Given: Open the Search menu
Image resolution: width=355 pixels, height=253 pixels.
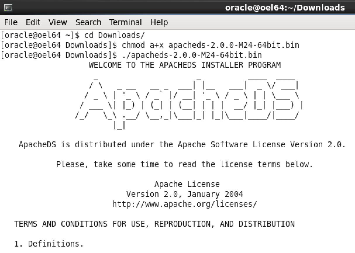Looking at the screenshot, I should click(x=88, y=22).
